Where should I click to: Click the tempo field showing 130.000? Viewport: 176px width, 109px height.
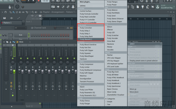(45, 1)
